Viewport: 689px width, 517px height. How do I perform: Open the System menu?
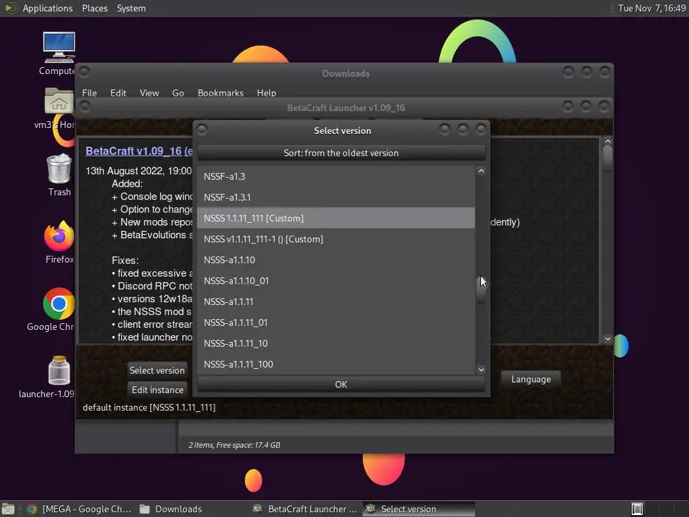pos(131,8)
